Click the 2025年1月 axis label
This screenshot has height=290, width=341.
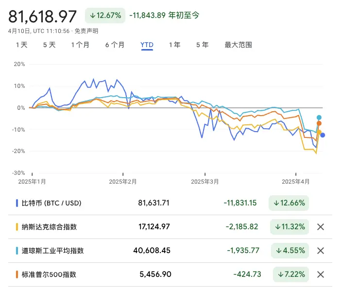(32, 182)
